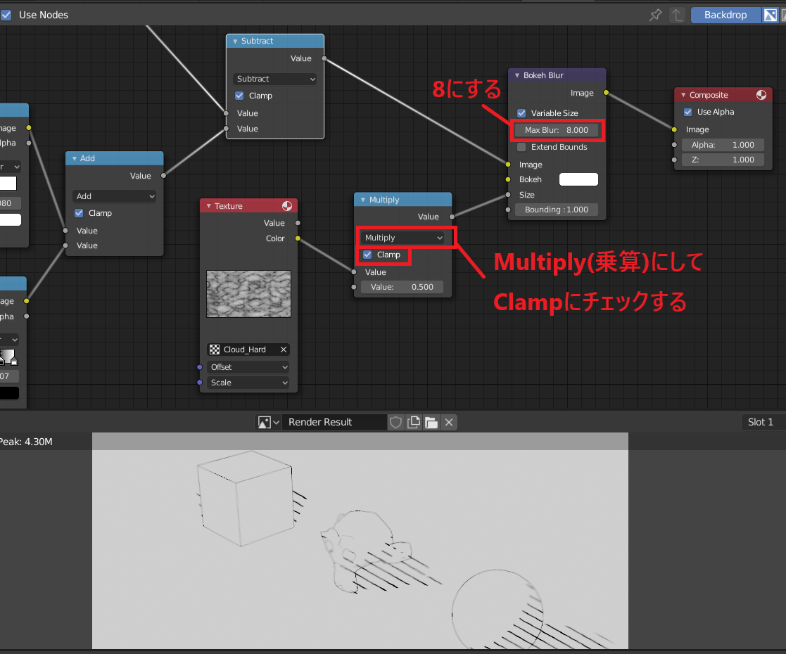
Task: Click the Texture node Scale input socket
Action: 200,383
